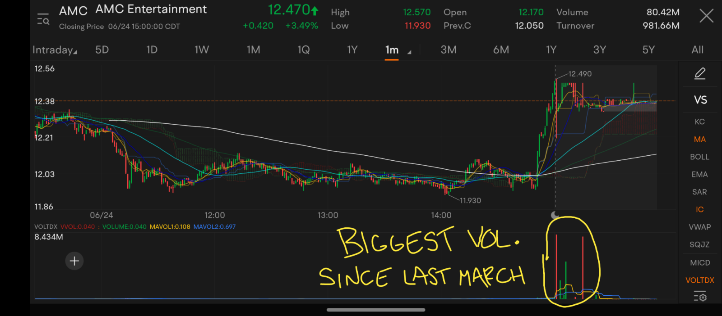Tap the MAVOL2:0.697 legend value

coord(214,227)
